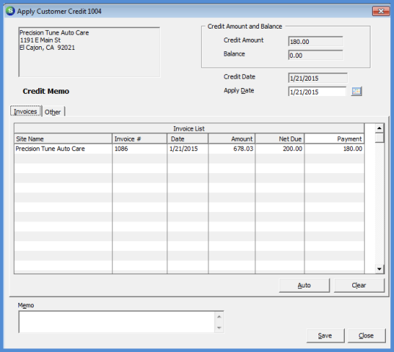Click the Clear button

coord(359,285)
